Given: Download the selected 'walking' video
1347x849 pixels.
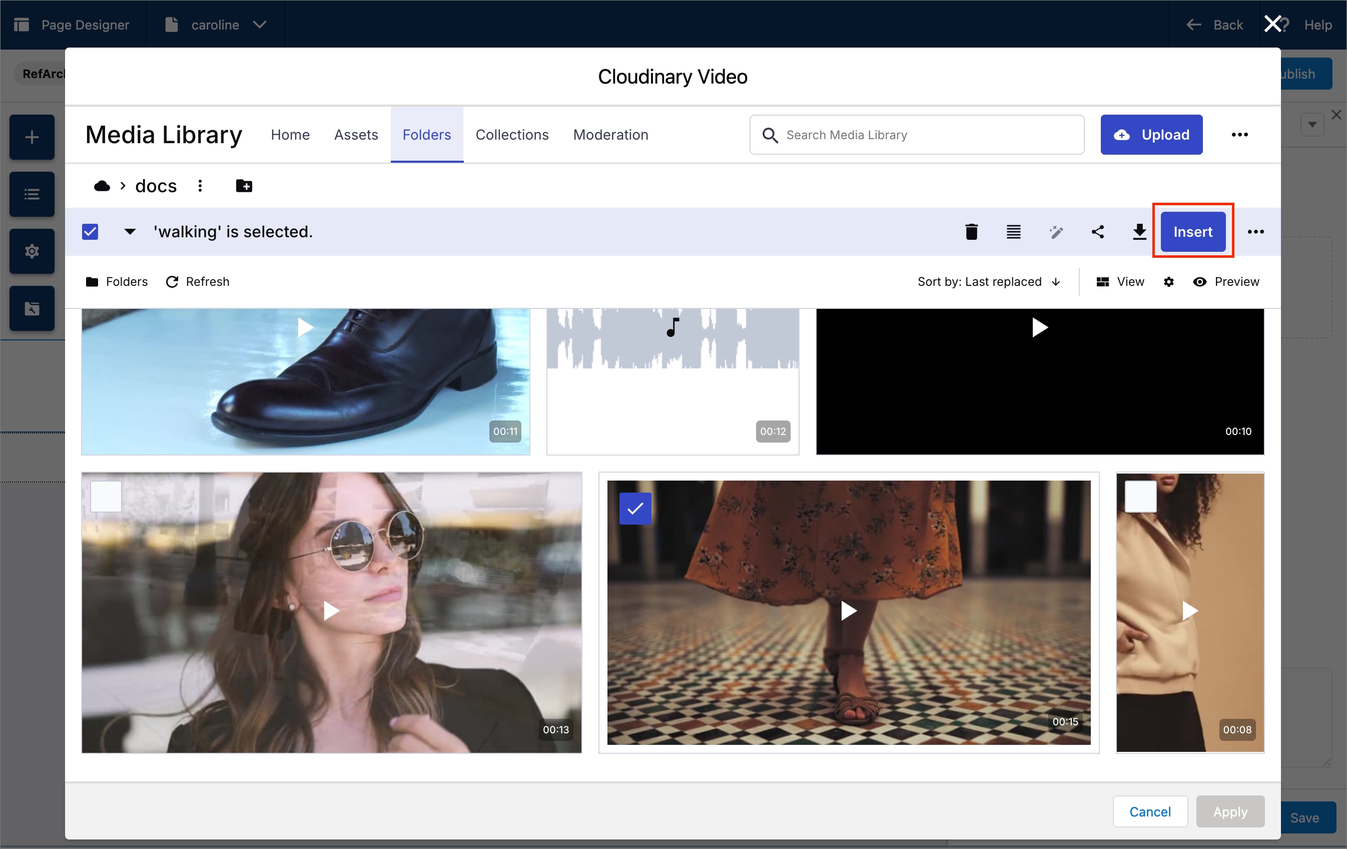Looking at the screenshot, I should point(1139,232).
